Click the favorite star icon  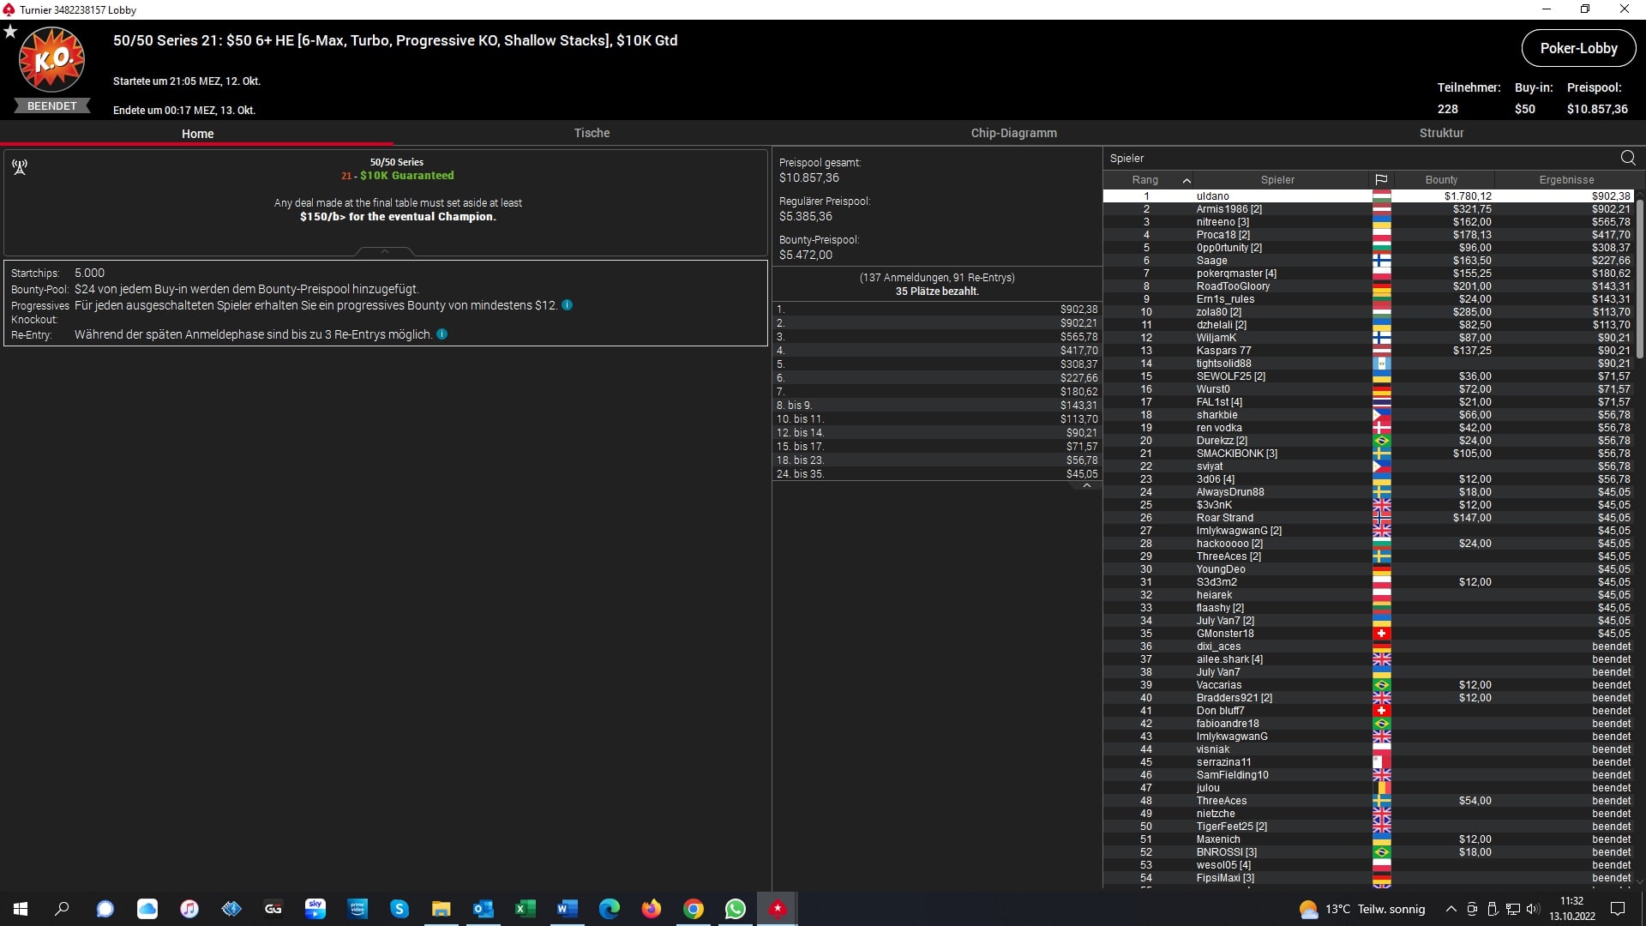click(10, 32)
